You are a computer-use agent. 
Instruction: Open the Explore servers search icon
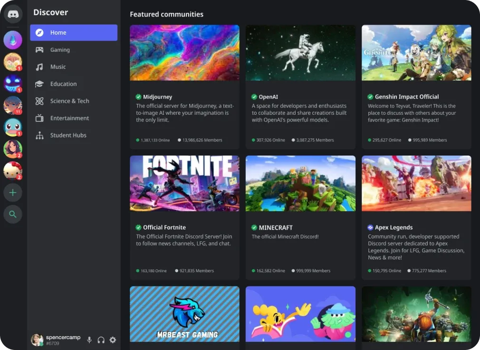(x=13, y=214)
